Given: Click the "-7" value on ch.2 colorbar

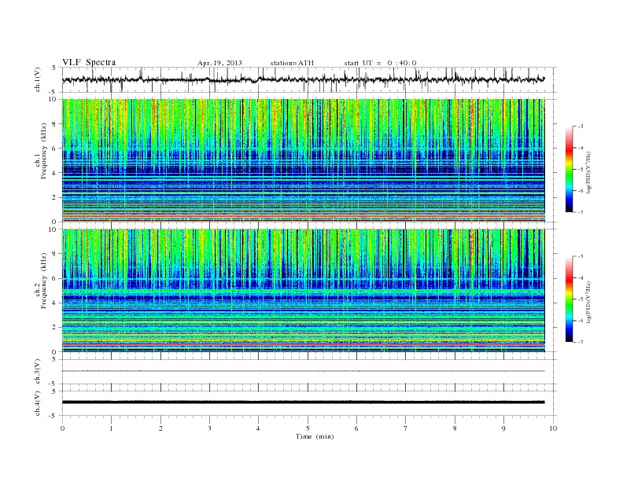Looking at the screenshot, I should click(x=581, y=342).
